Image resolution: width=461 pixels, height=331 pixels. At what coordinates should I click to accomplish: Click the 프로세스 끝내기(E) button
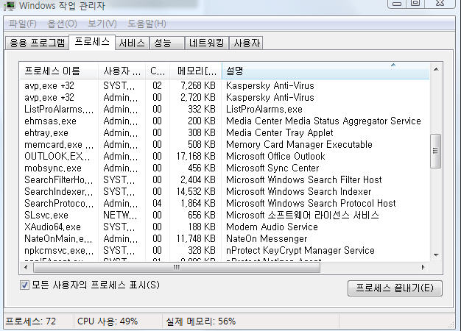(x=395, y=288)
